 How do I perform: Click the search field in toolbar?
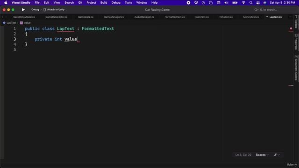click(266, 10)
